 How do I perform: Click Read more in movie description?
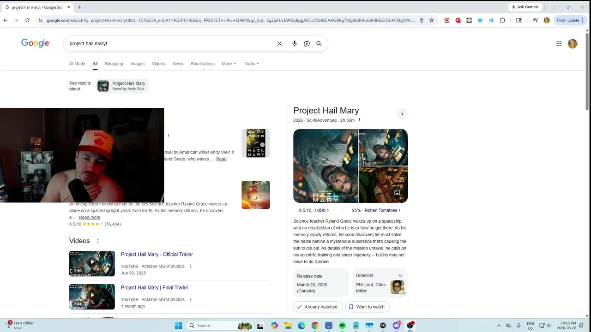coord(90,217)
